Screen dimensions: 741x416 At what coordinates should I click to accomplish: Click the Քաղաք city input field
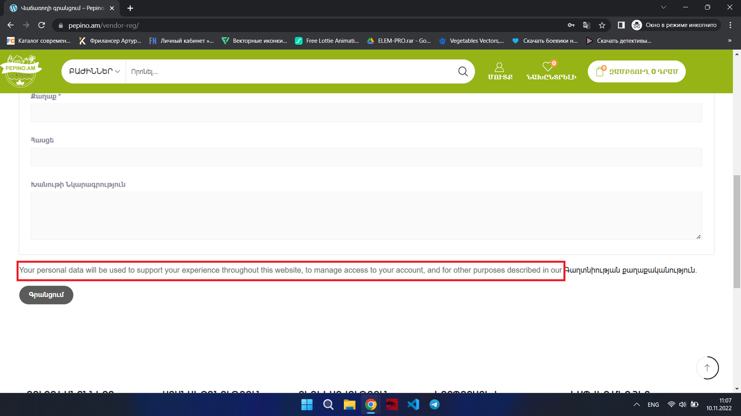(x=366, y=113)
